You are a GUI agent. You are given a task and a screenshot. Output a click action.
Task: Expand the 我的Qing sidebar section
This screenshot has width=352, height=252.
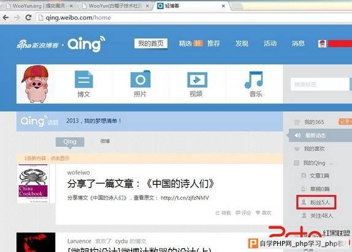314,163
